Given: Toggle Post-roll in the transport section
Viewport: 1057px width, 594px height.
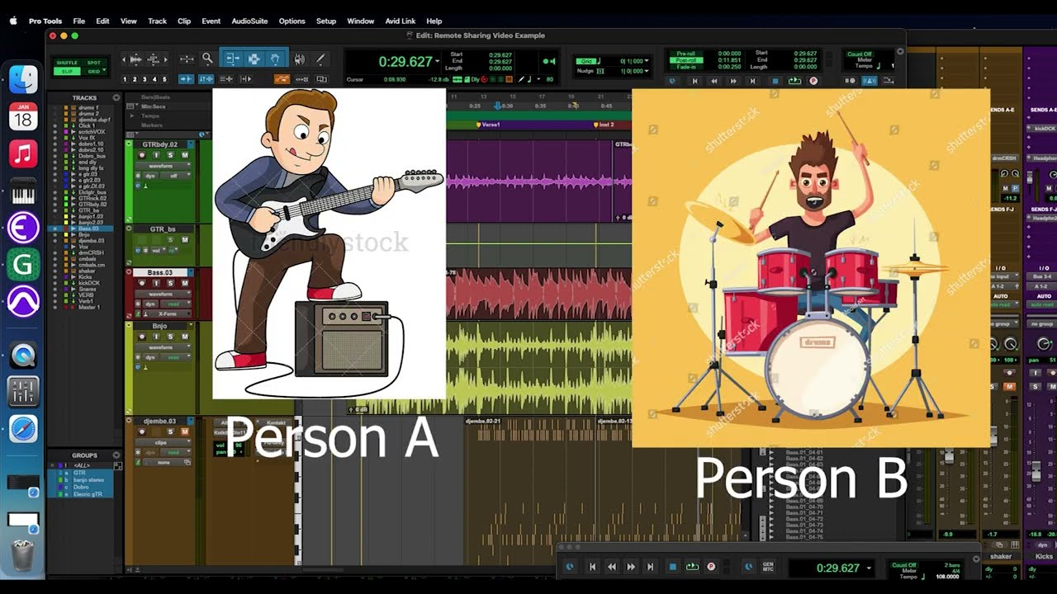Looking at the screenshot, I should [685, 60].
